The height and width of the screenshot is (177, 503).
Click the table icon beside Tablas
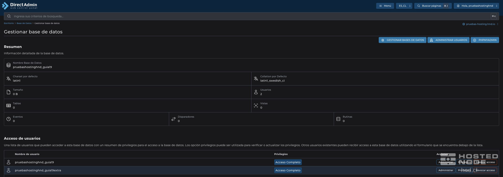tap(9, 105)
